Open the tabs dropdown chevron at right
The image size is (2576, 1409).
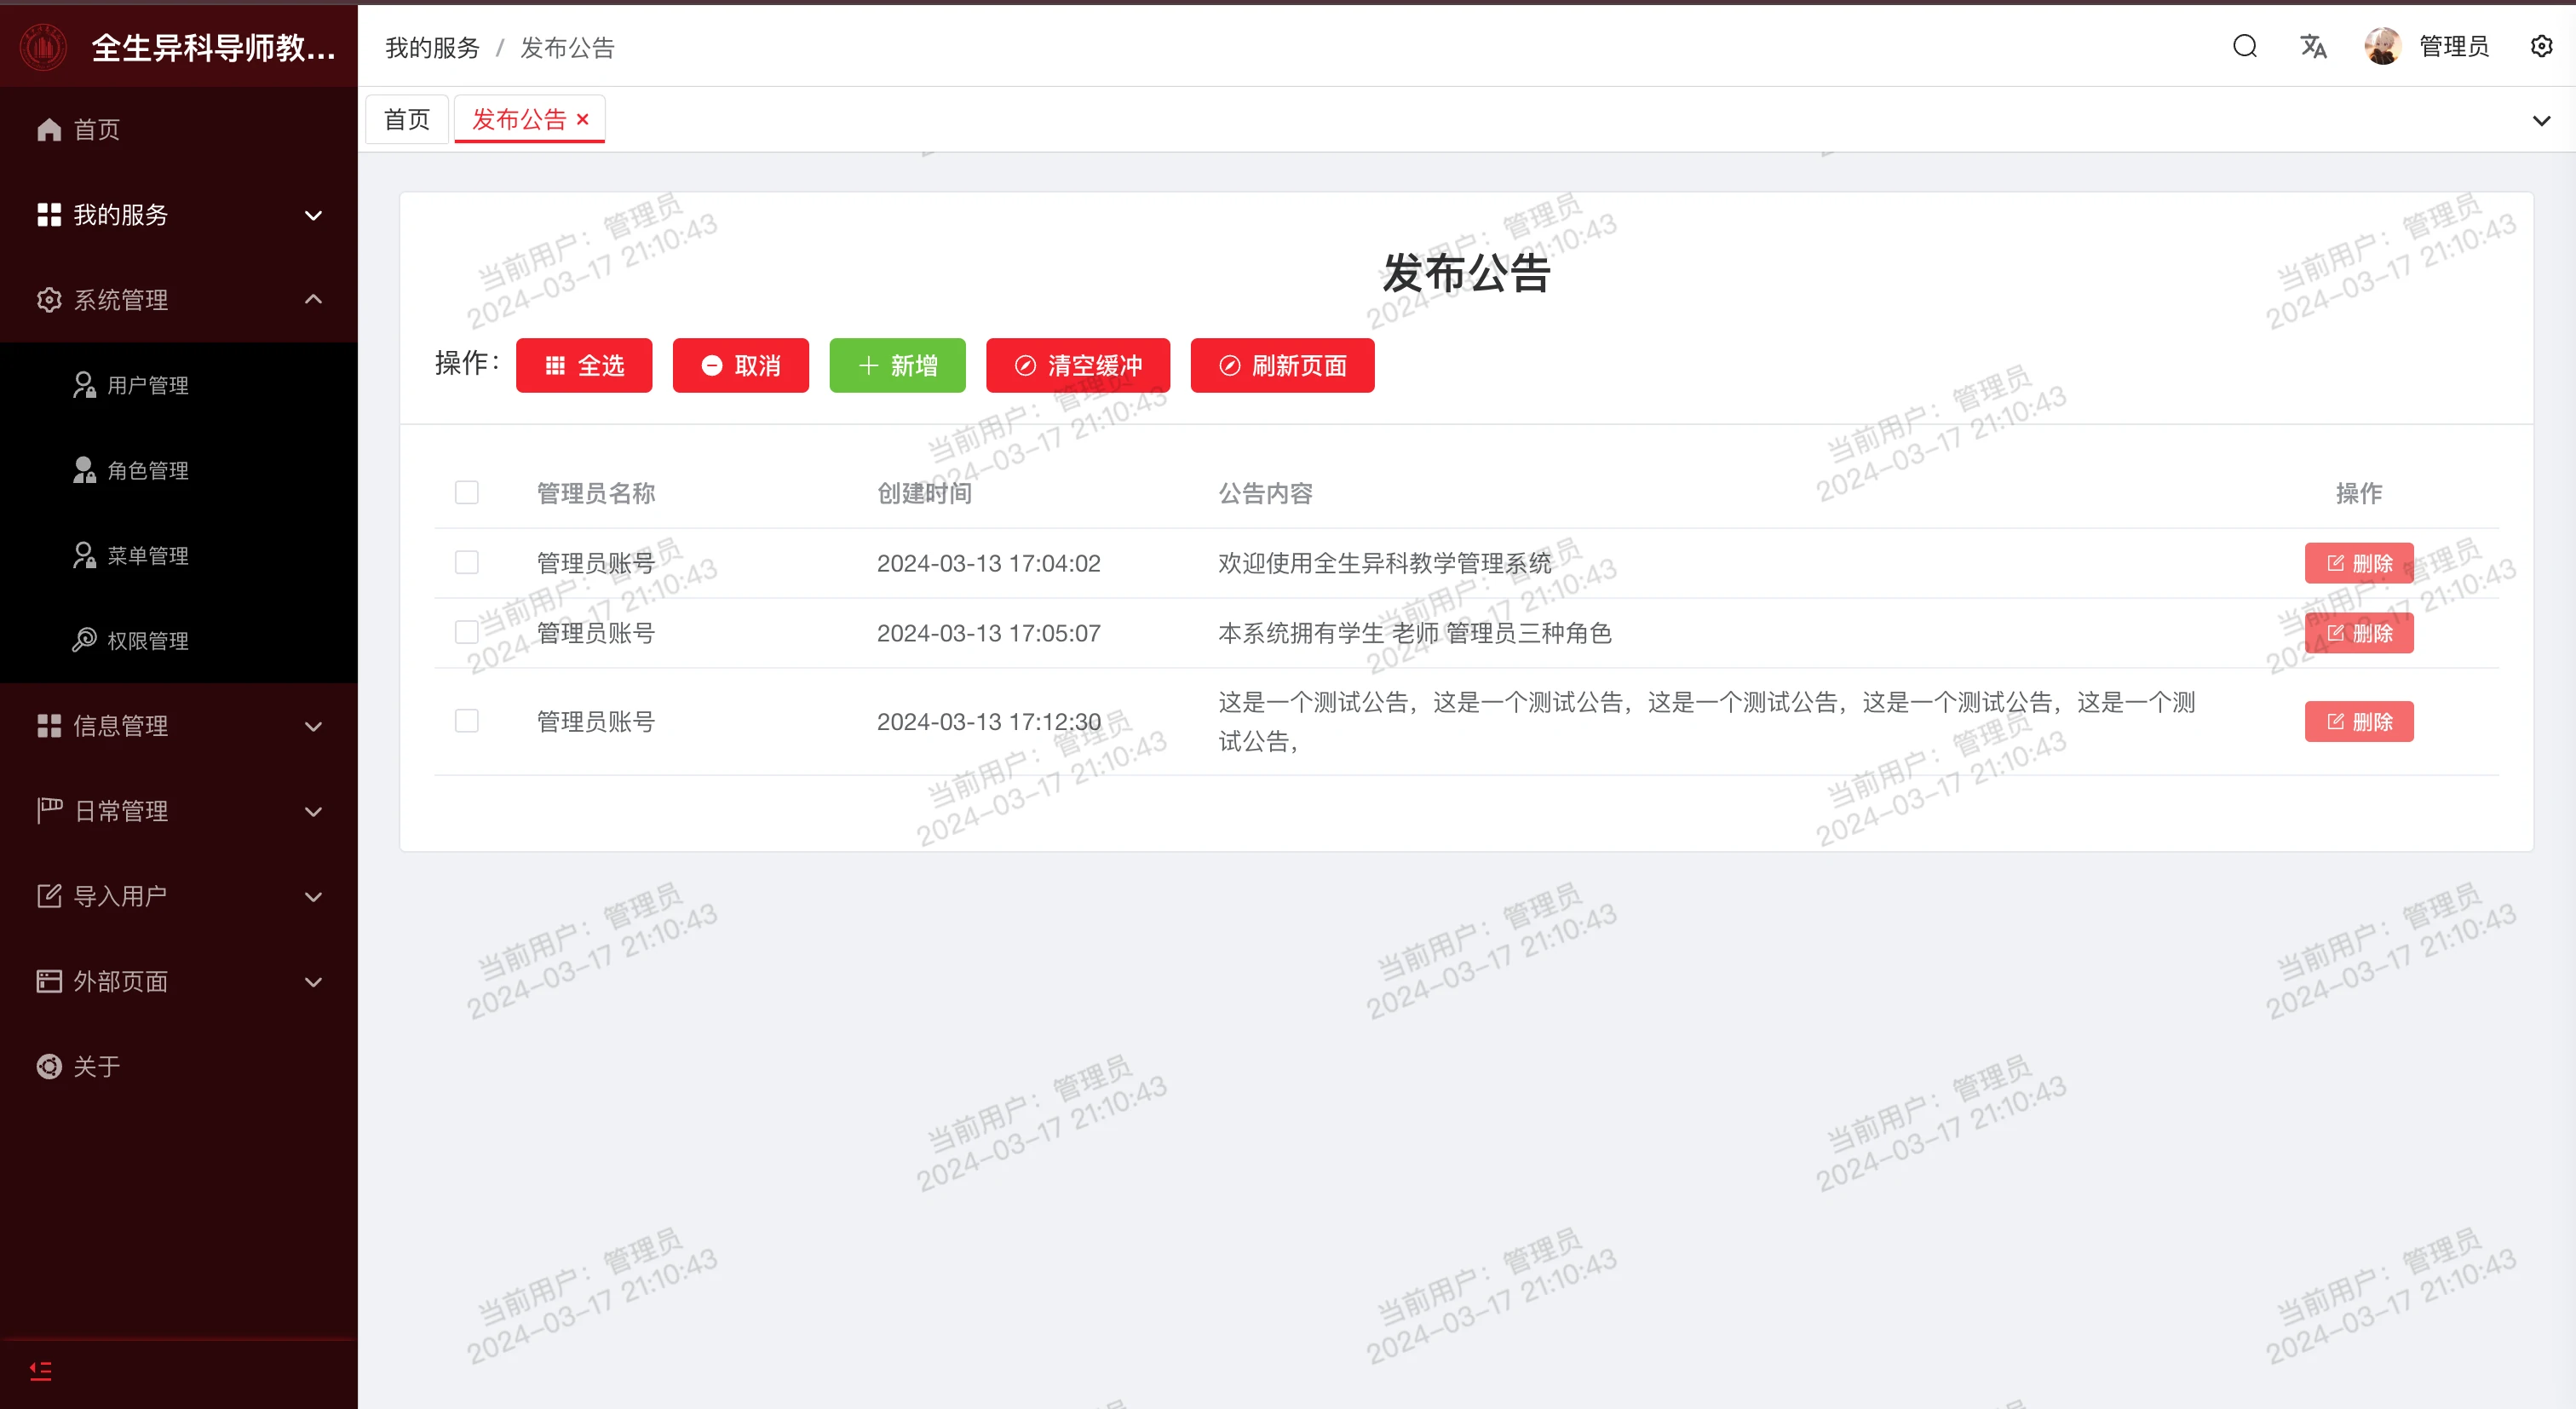tap(2541, 121)
